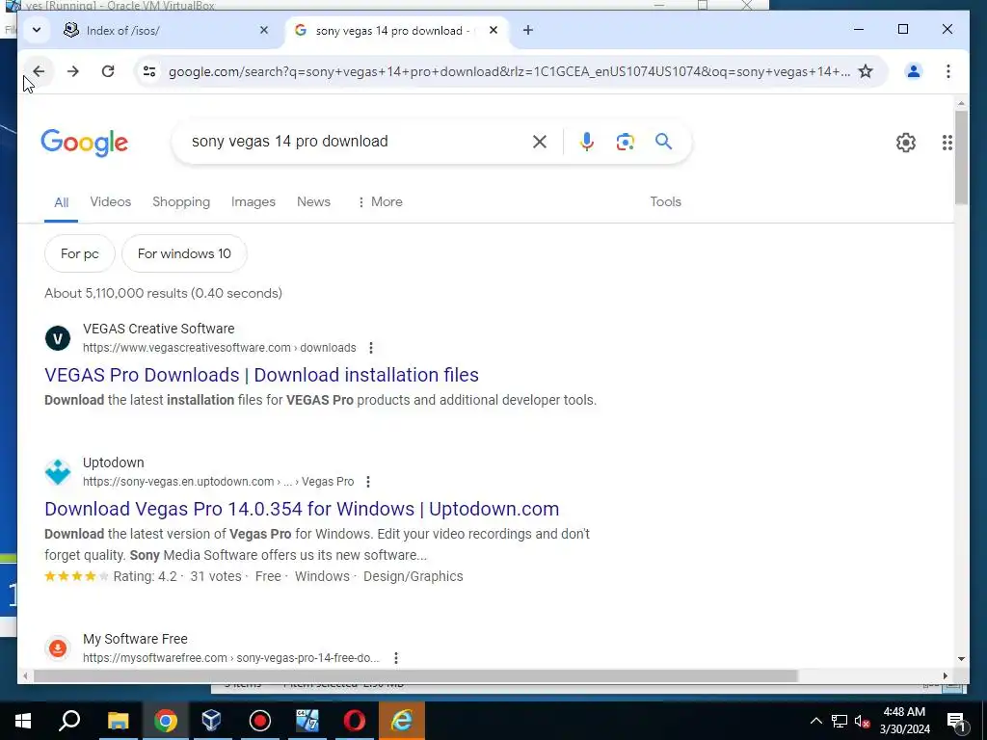Open the notification center icon
The image size is (987, 740).
click(957, 721)
